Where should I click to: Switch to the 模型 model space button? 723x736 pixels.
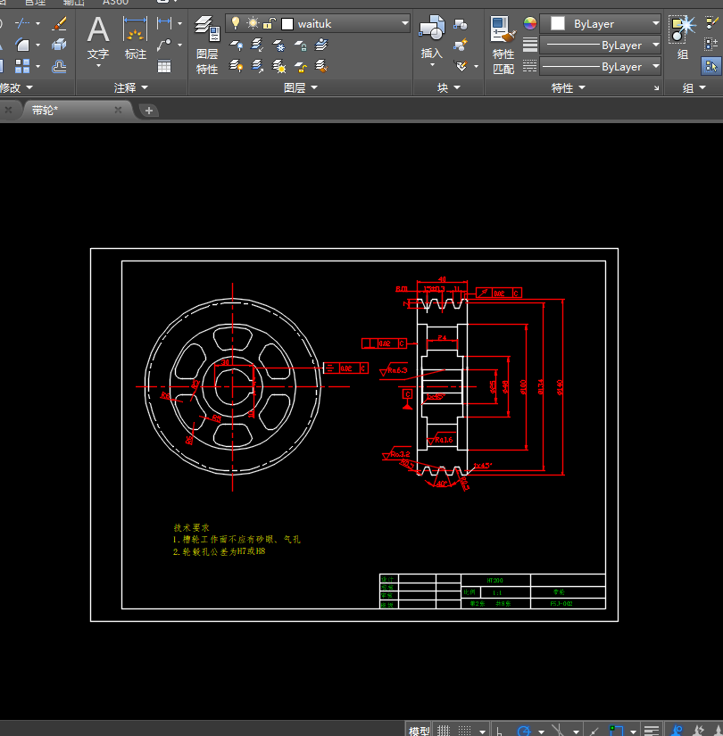click(x=419, y=731)
